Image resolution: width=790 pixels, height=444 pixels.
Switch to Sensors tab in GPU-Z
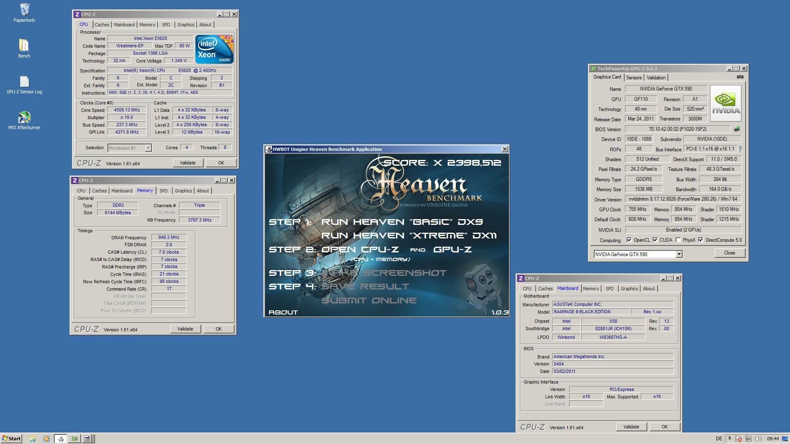(x=634, y=78)
